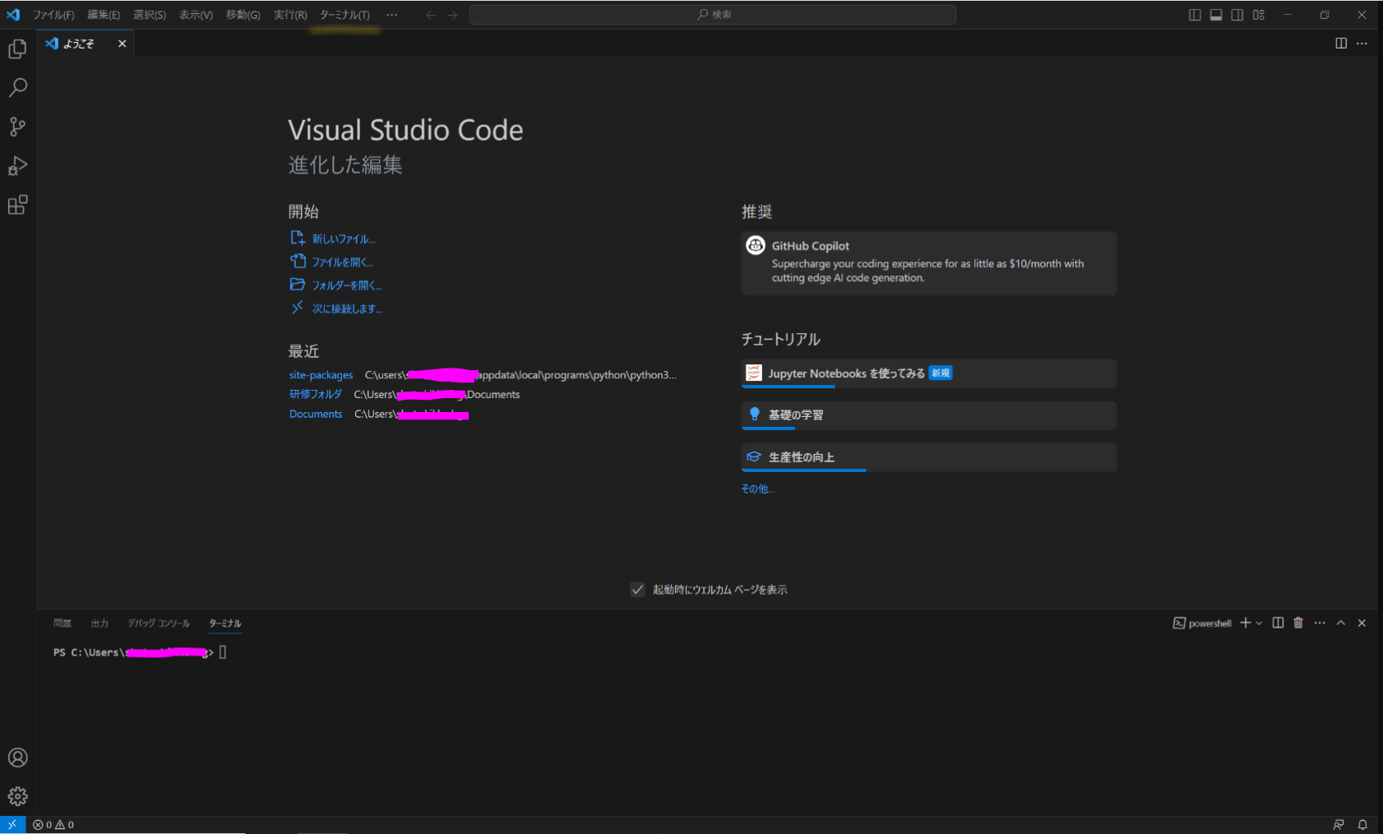1383x834 pixels.
Task: Open the 実行(R) menu
Action: tap(289, 14)
